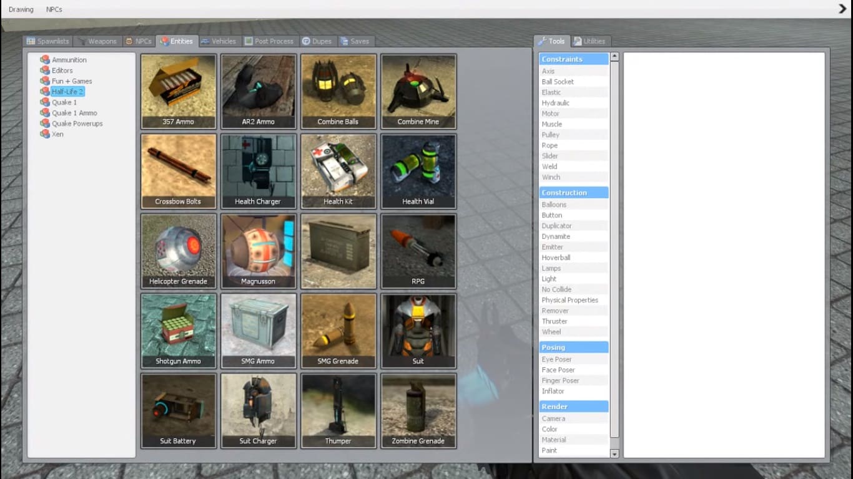The image size is (853, 479).
Task: Select the Health Vial entity
Action: point(418,172)
